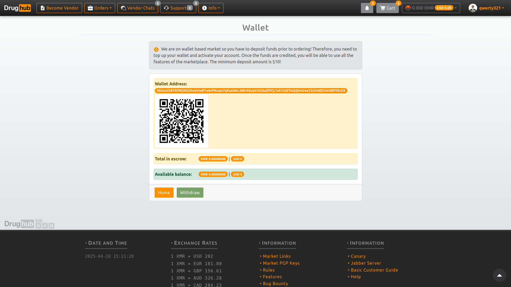
Task: Select Become Vendor in the navbar
Action: (x=59, y=8)
